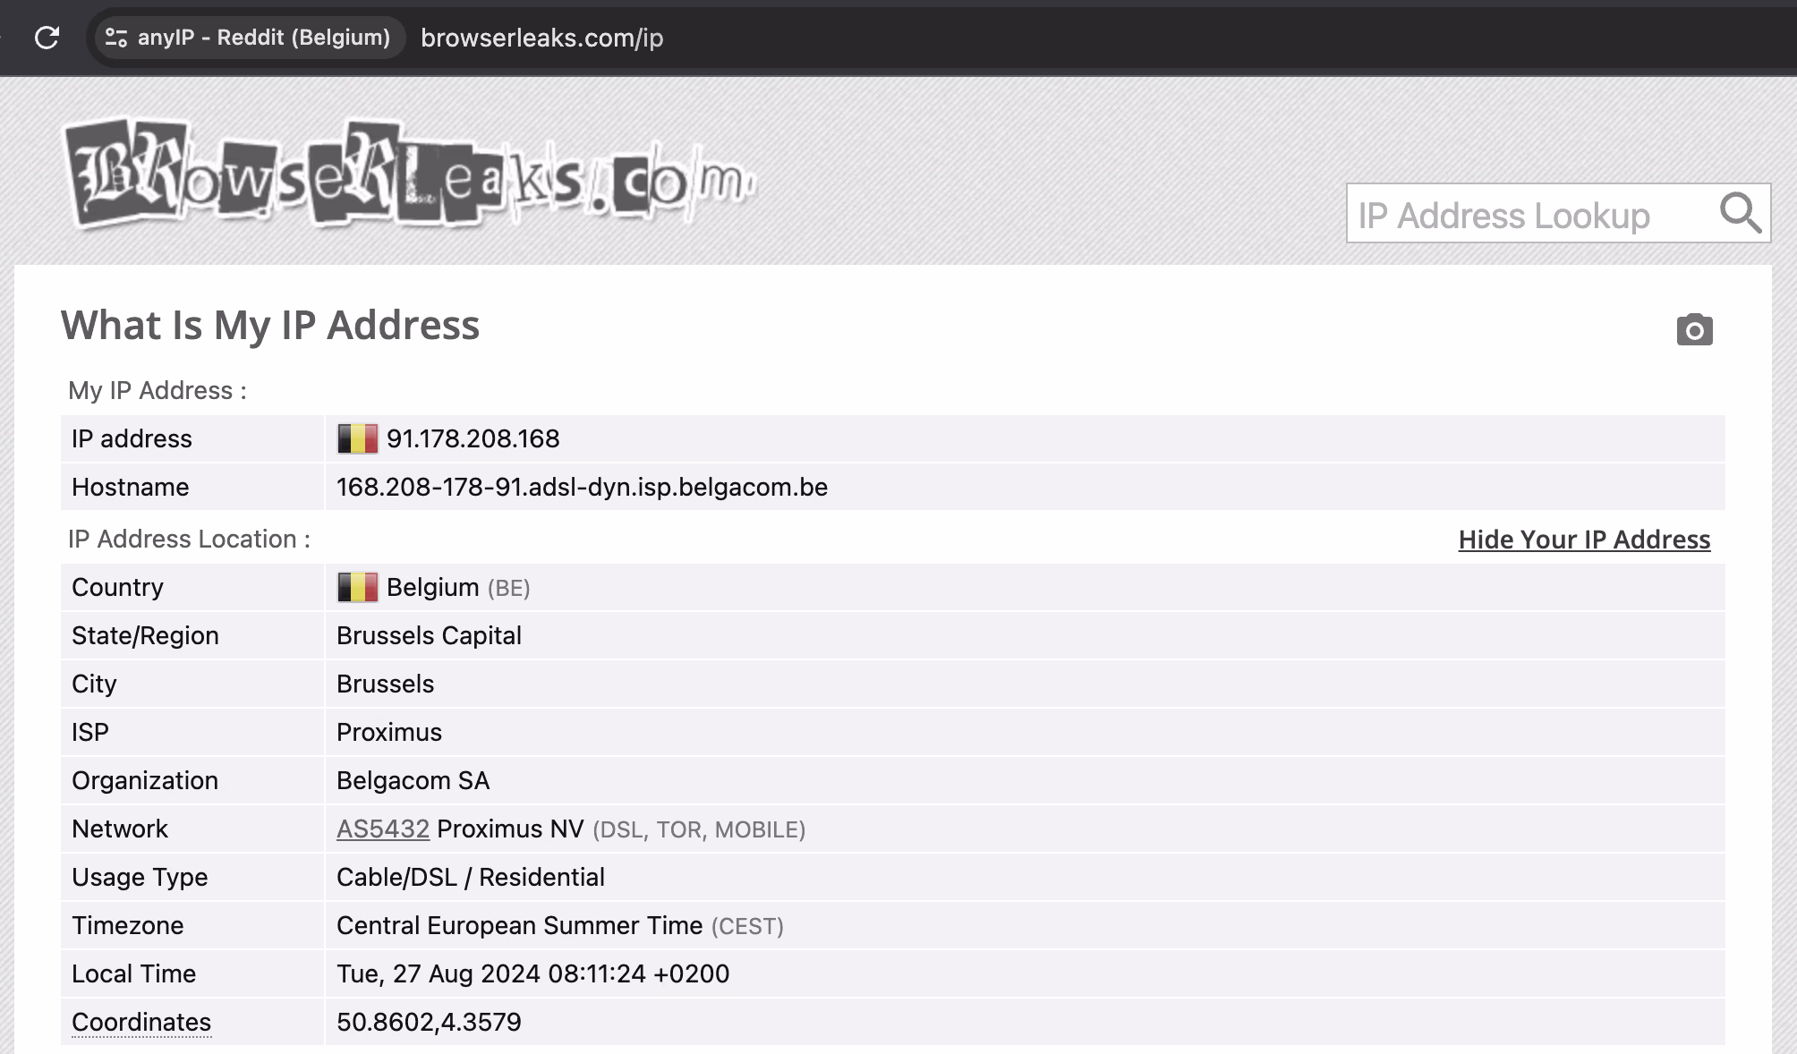The image size is (1797, 1054).
Task: Select the eye icon inside the anyIP chip
Action: click(115, 38)
